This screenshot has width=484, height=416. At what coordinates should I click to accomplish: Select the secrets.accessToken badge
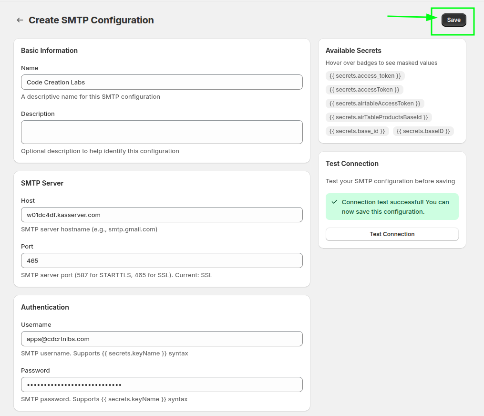tap(364, 90)
